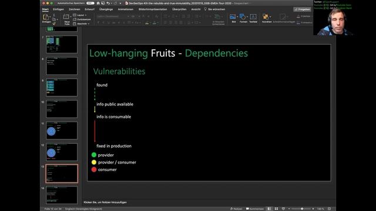Click the Neue Folie new slide icon
Viewport: 376px width, 211px height.
point(66,17)
